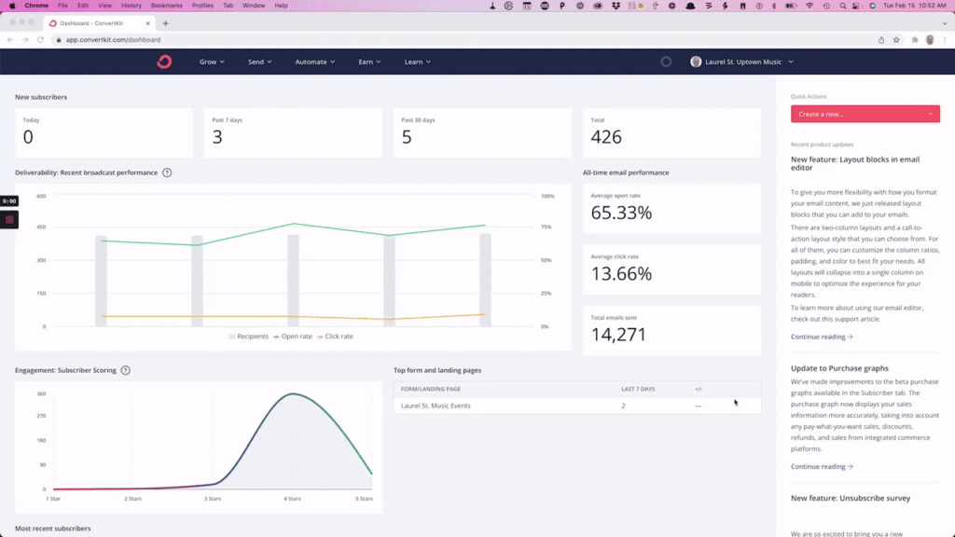Open the Apple menu
Viewport: 955px width, 537px height.
(12, 6)
